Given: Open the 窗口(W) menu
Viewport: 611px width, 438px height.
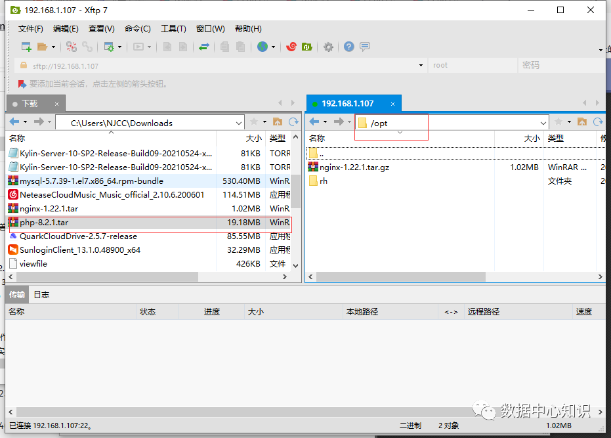Looking at the screenshot, I should coord(211,28).
